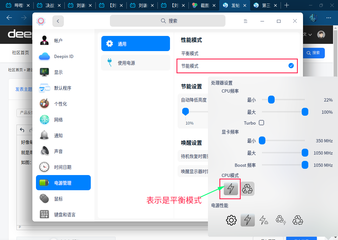Enable the Turbo checkbox
The width and height of the screenshot is (338, 240).
pos(261,123)
